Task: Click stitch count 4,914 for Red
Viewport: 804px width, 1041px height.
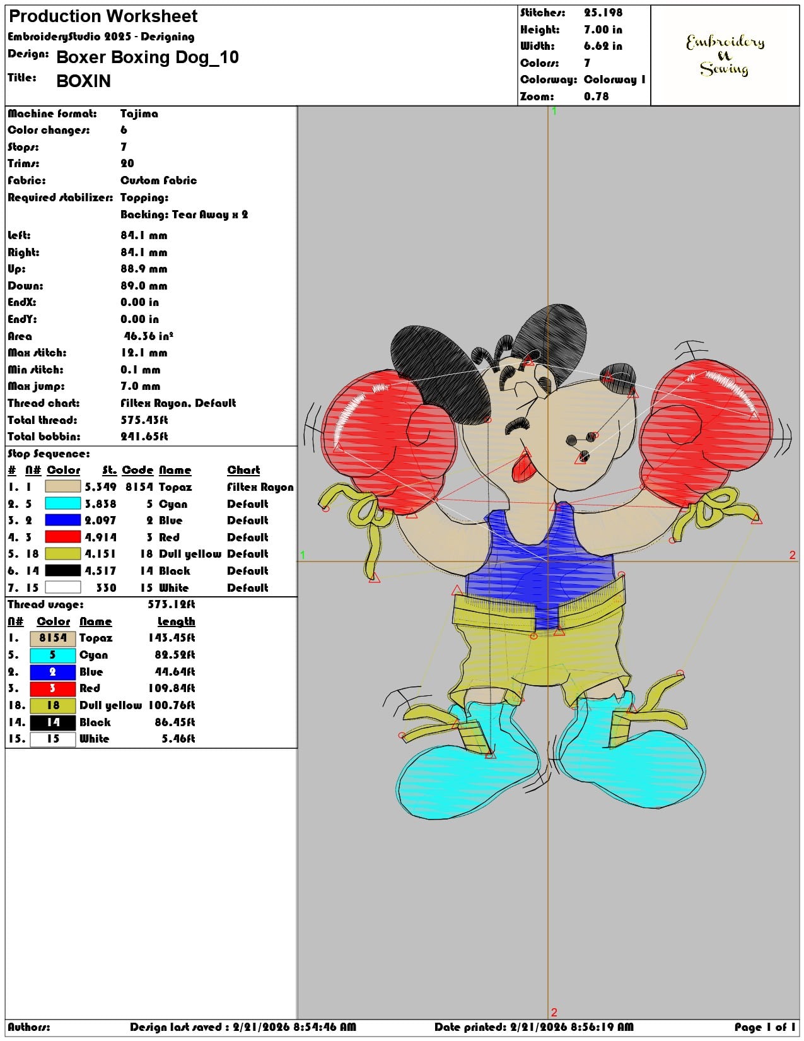Action: (x=100, y=538)
